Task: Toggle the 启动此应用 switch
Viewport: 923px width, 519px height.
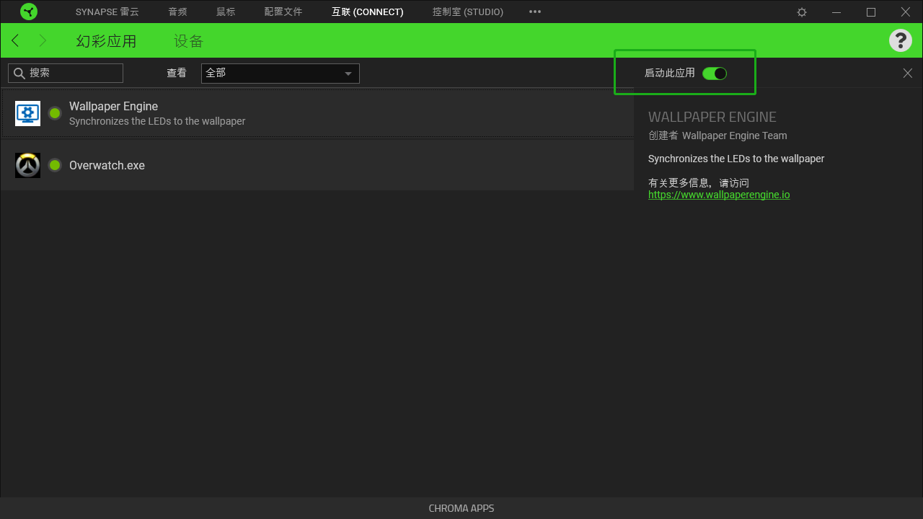Action: coord(715,73)
